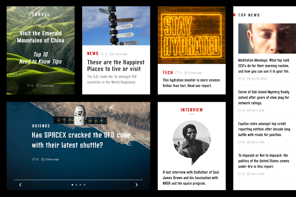This screenshot has height=197, width=296.
Task: Click the 2 hours ago text on SpaceX slide
Action: [x=52, y=159]
